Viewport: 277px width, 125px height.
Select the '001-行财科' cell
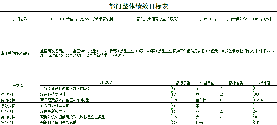265,19
